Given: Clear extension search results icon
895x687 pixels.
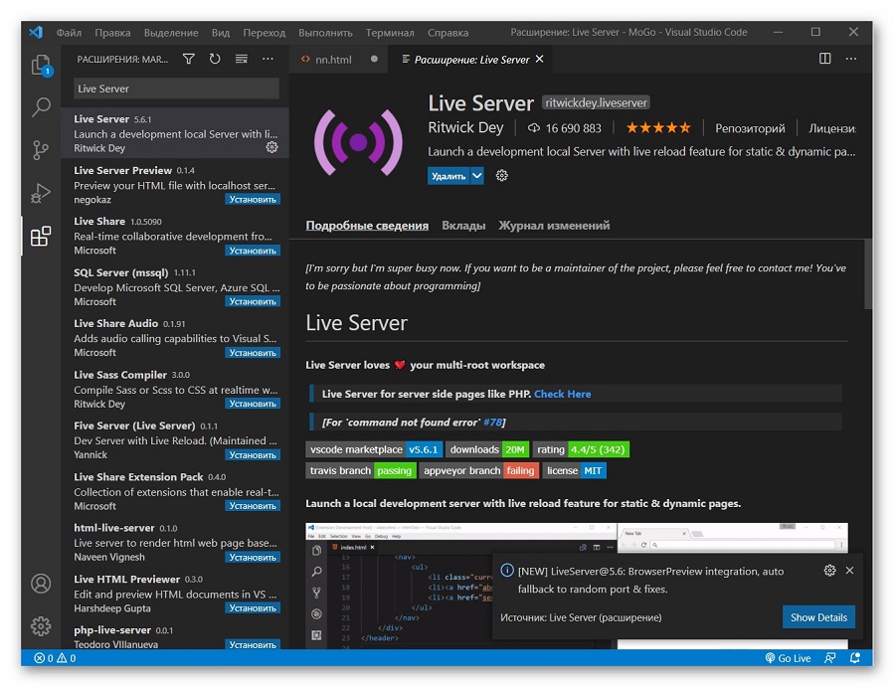Looking at the screenshot, I should [x=242, y=59].
